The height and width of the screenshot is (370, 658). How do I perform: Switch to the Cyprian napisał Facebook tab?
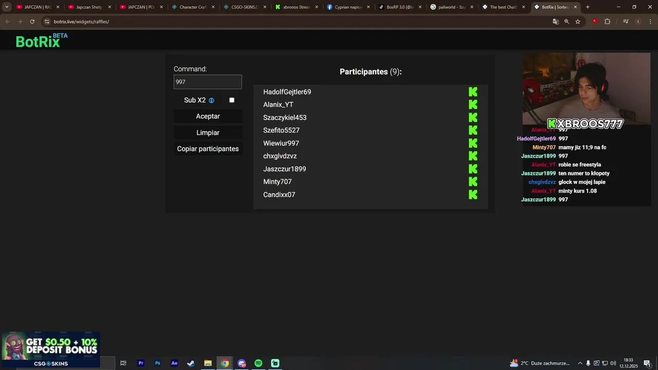[349, 7]
